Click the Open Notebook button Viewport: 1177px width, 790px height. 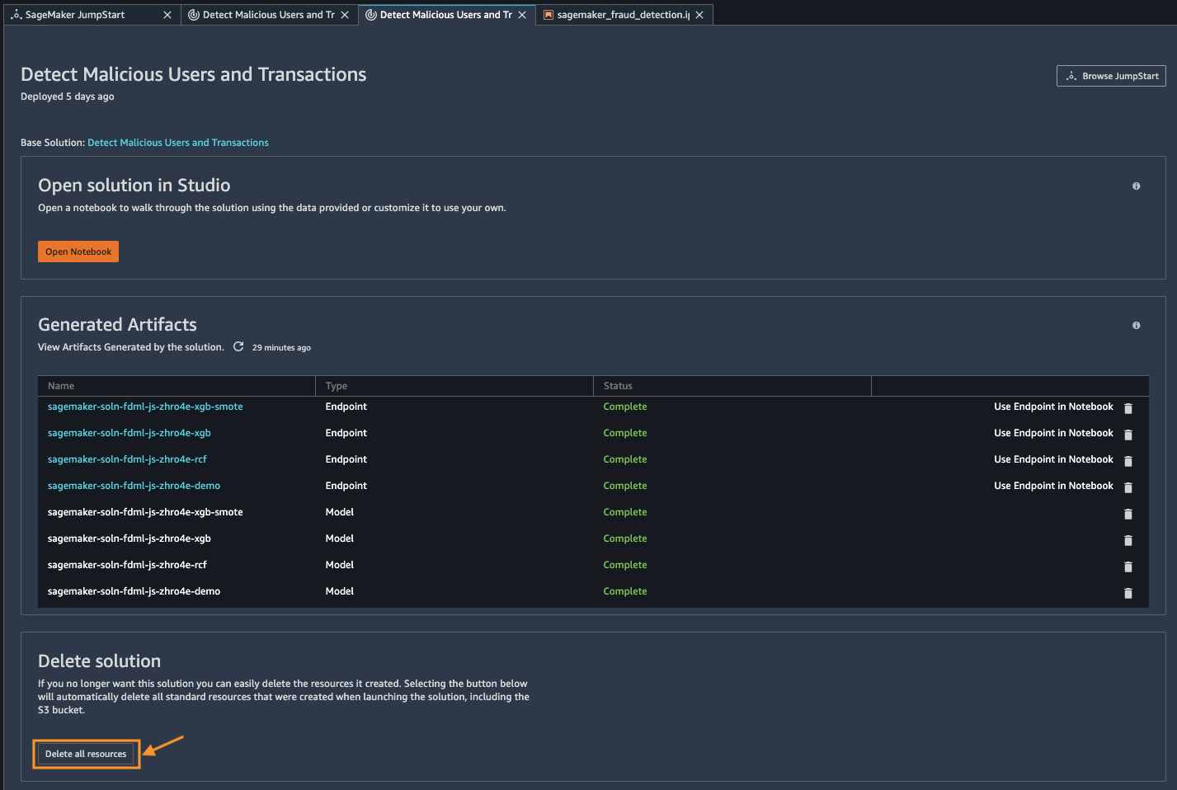78,252
